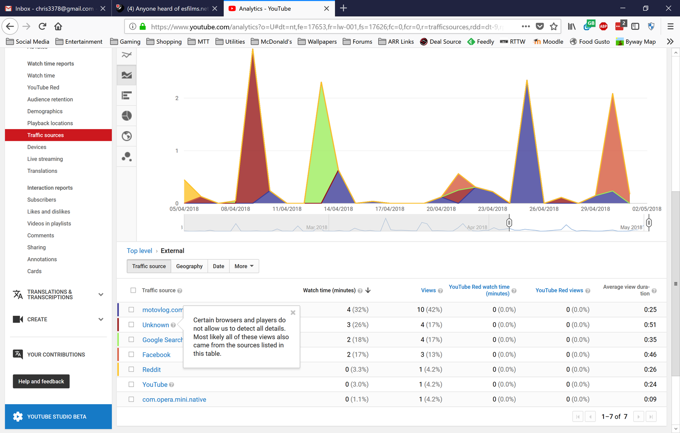Screen dimensions: 680x433
Task: Switch to the bar chart view
Action: tap(127, 96)
